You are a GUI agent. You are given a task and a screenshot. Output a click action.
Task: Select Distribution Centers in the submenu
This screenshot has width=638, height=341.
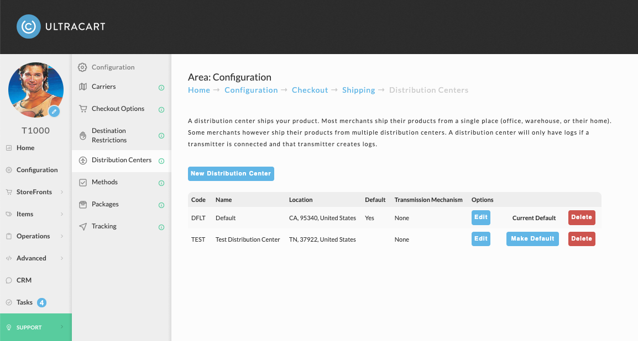tap(121, 161)
